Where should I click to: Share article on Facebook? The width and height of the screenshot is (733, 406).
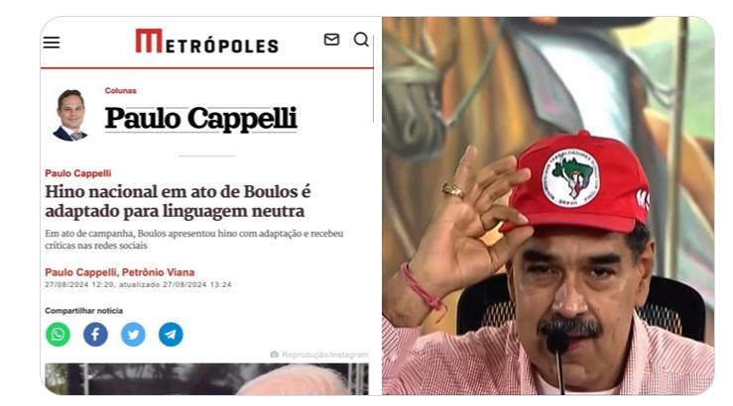tap(95, 334)
